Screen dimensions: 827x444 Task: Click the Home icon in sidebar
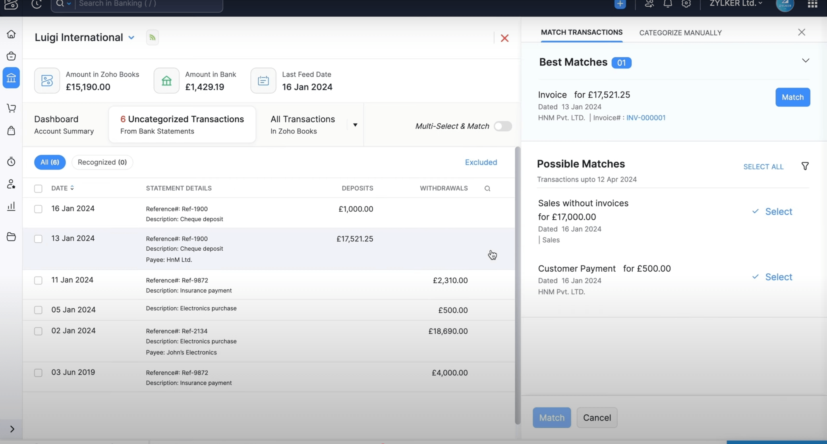click(11, 34)
